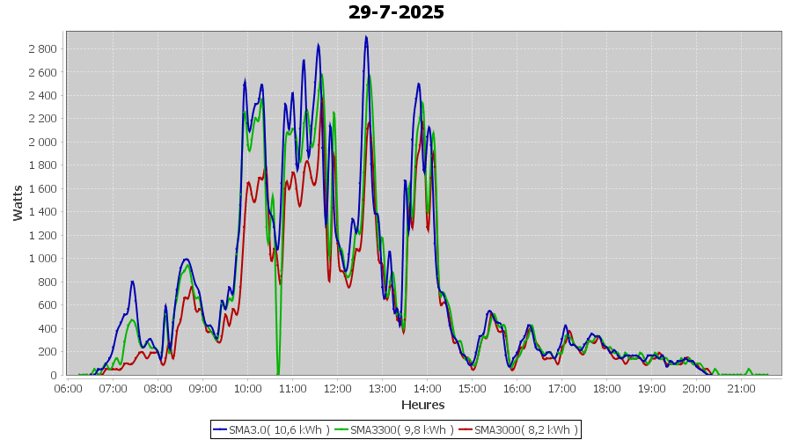Click the 0 y-axis tick label
Image resolution: width=792 pixels, height=440 pixels.
pyautogui.click(x=54, y=376)
